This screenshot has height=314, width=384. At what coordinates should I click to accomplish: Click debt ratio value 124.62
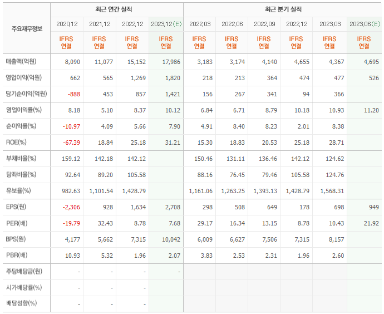tap(335, 159)
